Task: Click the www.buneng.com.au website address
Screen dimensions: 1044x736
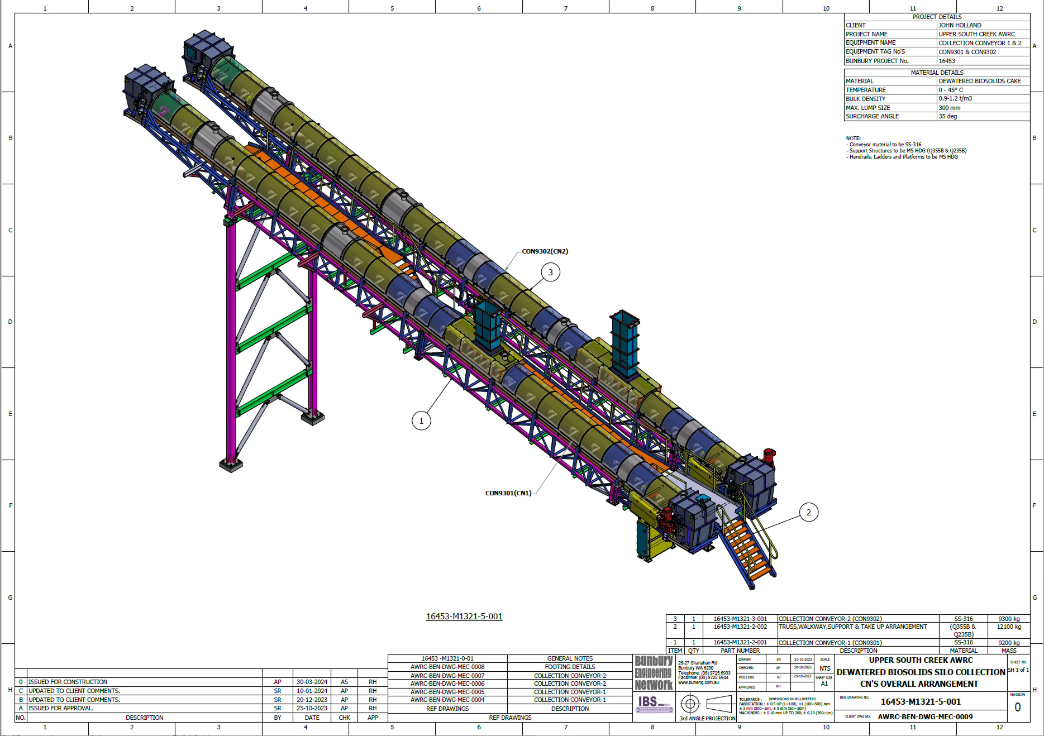Action: click(x=698, y=682)
